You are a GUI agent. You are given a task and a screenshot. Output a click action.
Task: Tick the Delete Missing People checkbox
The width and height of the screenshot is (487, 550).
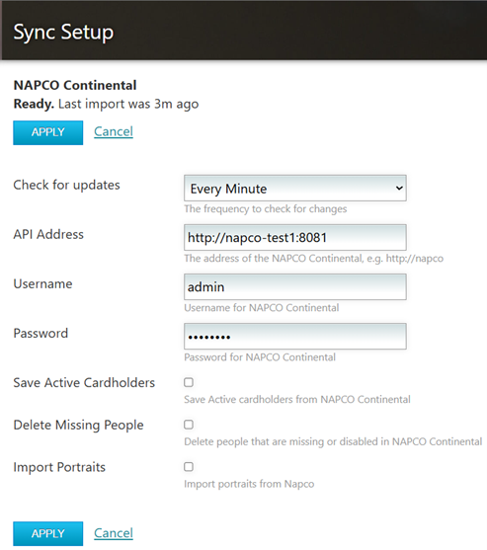point(189,425)
